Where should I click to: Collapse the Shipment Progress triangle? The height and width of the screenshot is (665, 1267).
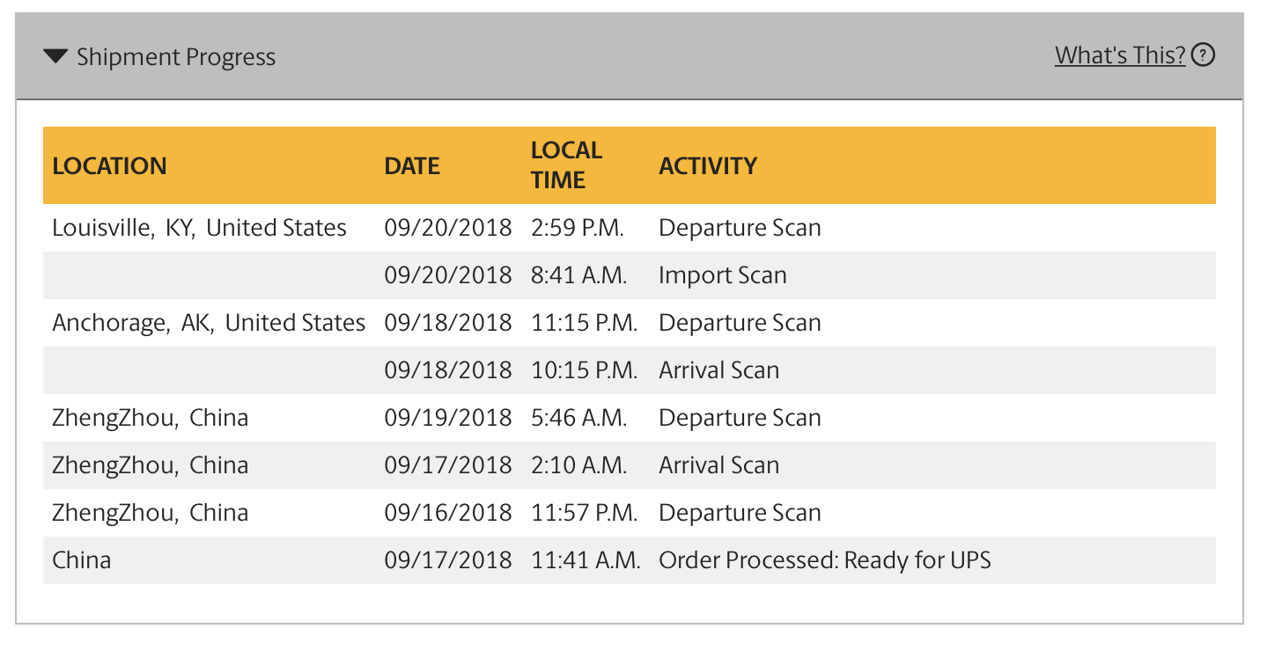tap(55, 57)
